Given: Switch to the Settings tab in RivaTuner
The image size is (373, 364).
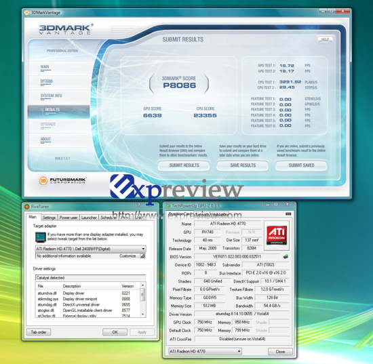Looking at the screenshot, I should [49, 218].
